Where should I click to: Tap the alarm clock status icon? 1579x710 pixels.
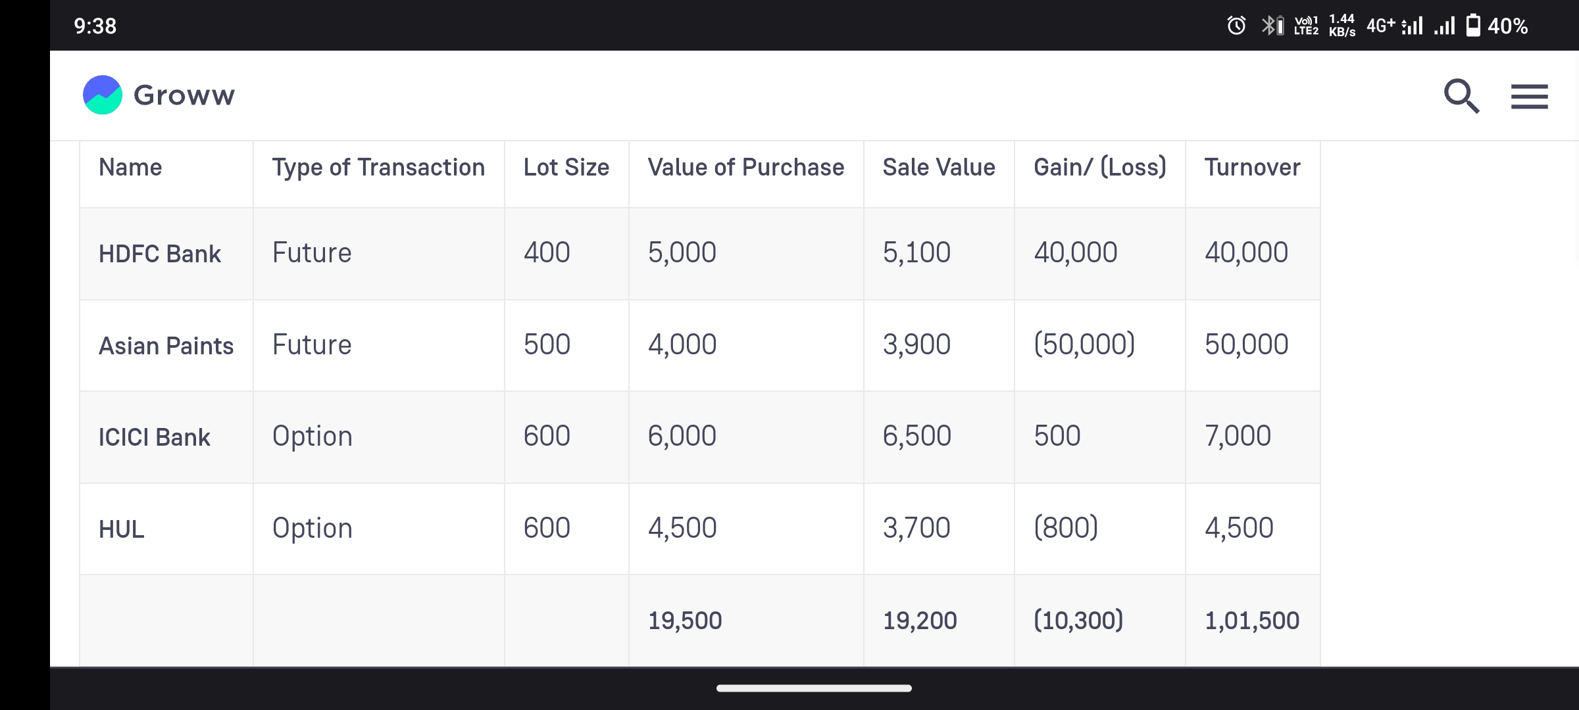pos(1236,26)
